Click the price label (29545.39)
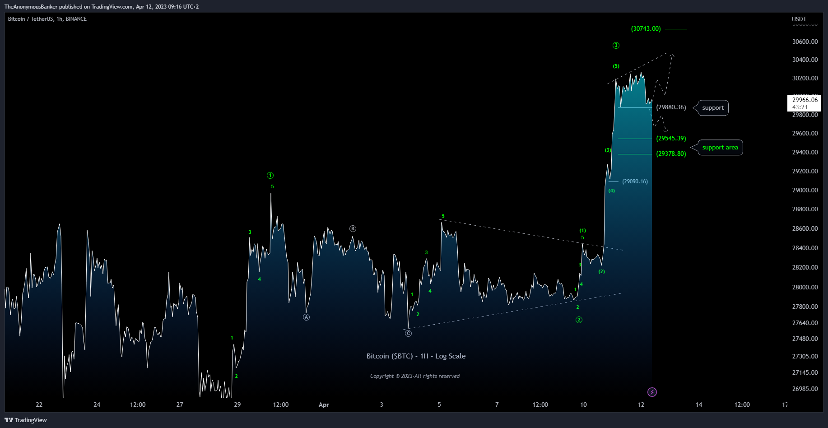The image size is (828, 428). point(671,138)
